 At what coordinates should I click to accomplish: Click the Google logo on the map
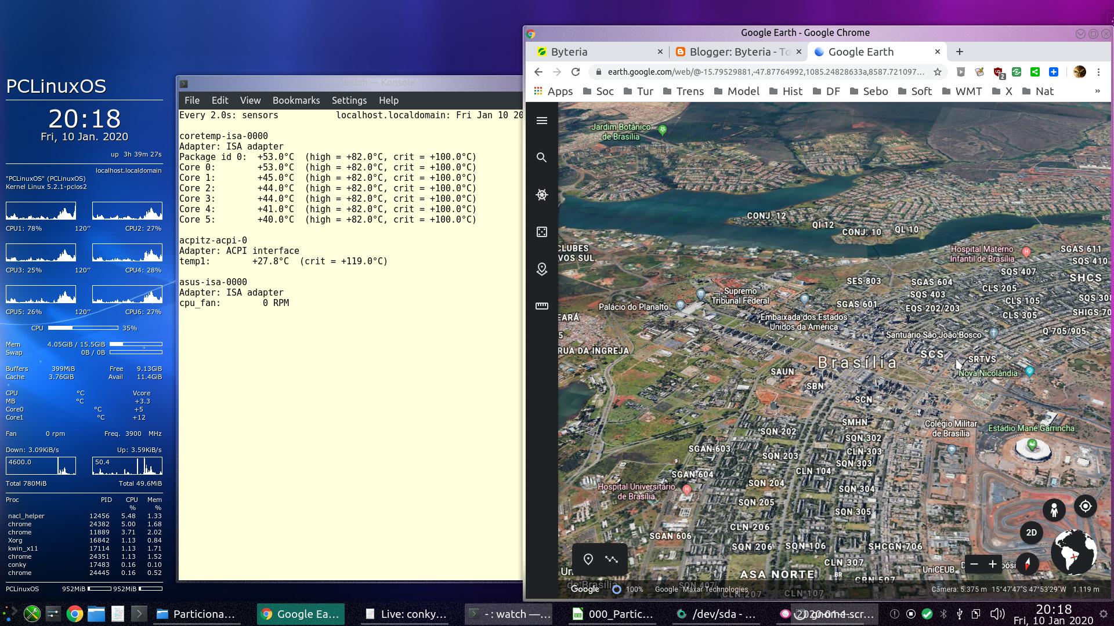(585, 589)
